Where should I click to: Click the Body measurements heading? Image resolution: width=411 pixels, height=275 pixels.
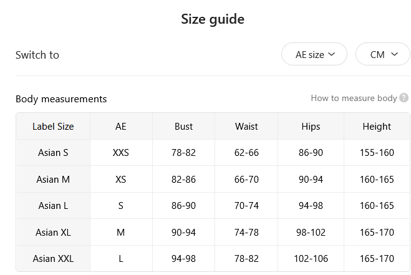point(61,99)
